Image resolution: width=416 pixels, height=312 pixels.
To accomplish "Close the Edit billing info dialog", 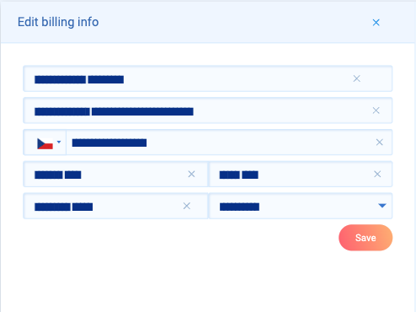I will (376, 23).
